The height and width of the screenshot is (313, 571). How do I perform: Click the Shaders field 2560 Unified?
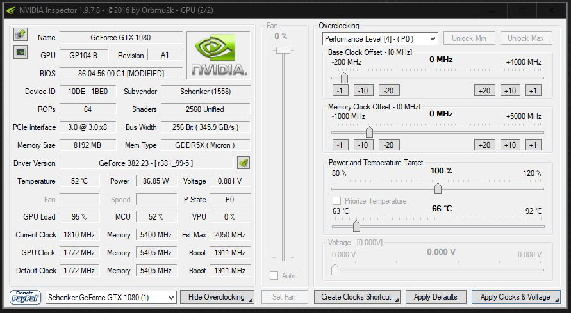pyautogui.click(x=205, y=109)
